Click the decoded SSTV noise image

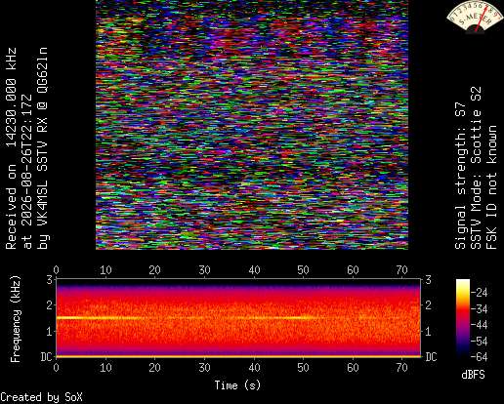[252, 125]
